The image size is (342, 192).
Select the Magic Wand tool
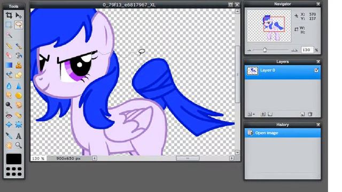[9, 35]
